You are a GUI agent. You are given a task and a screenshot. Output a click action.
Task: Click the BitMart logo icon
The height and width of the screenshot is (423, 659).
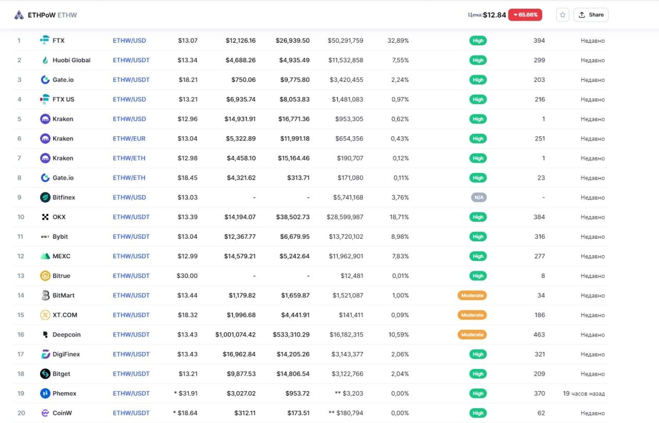45,295
